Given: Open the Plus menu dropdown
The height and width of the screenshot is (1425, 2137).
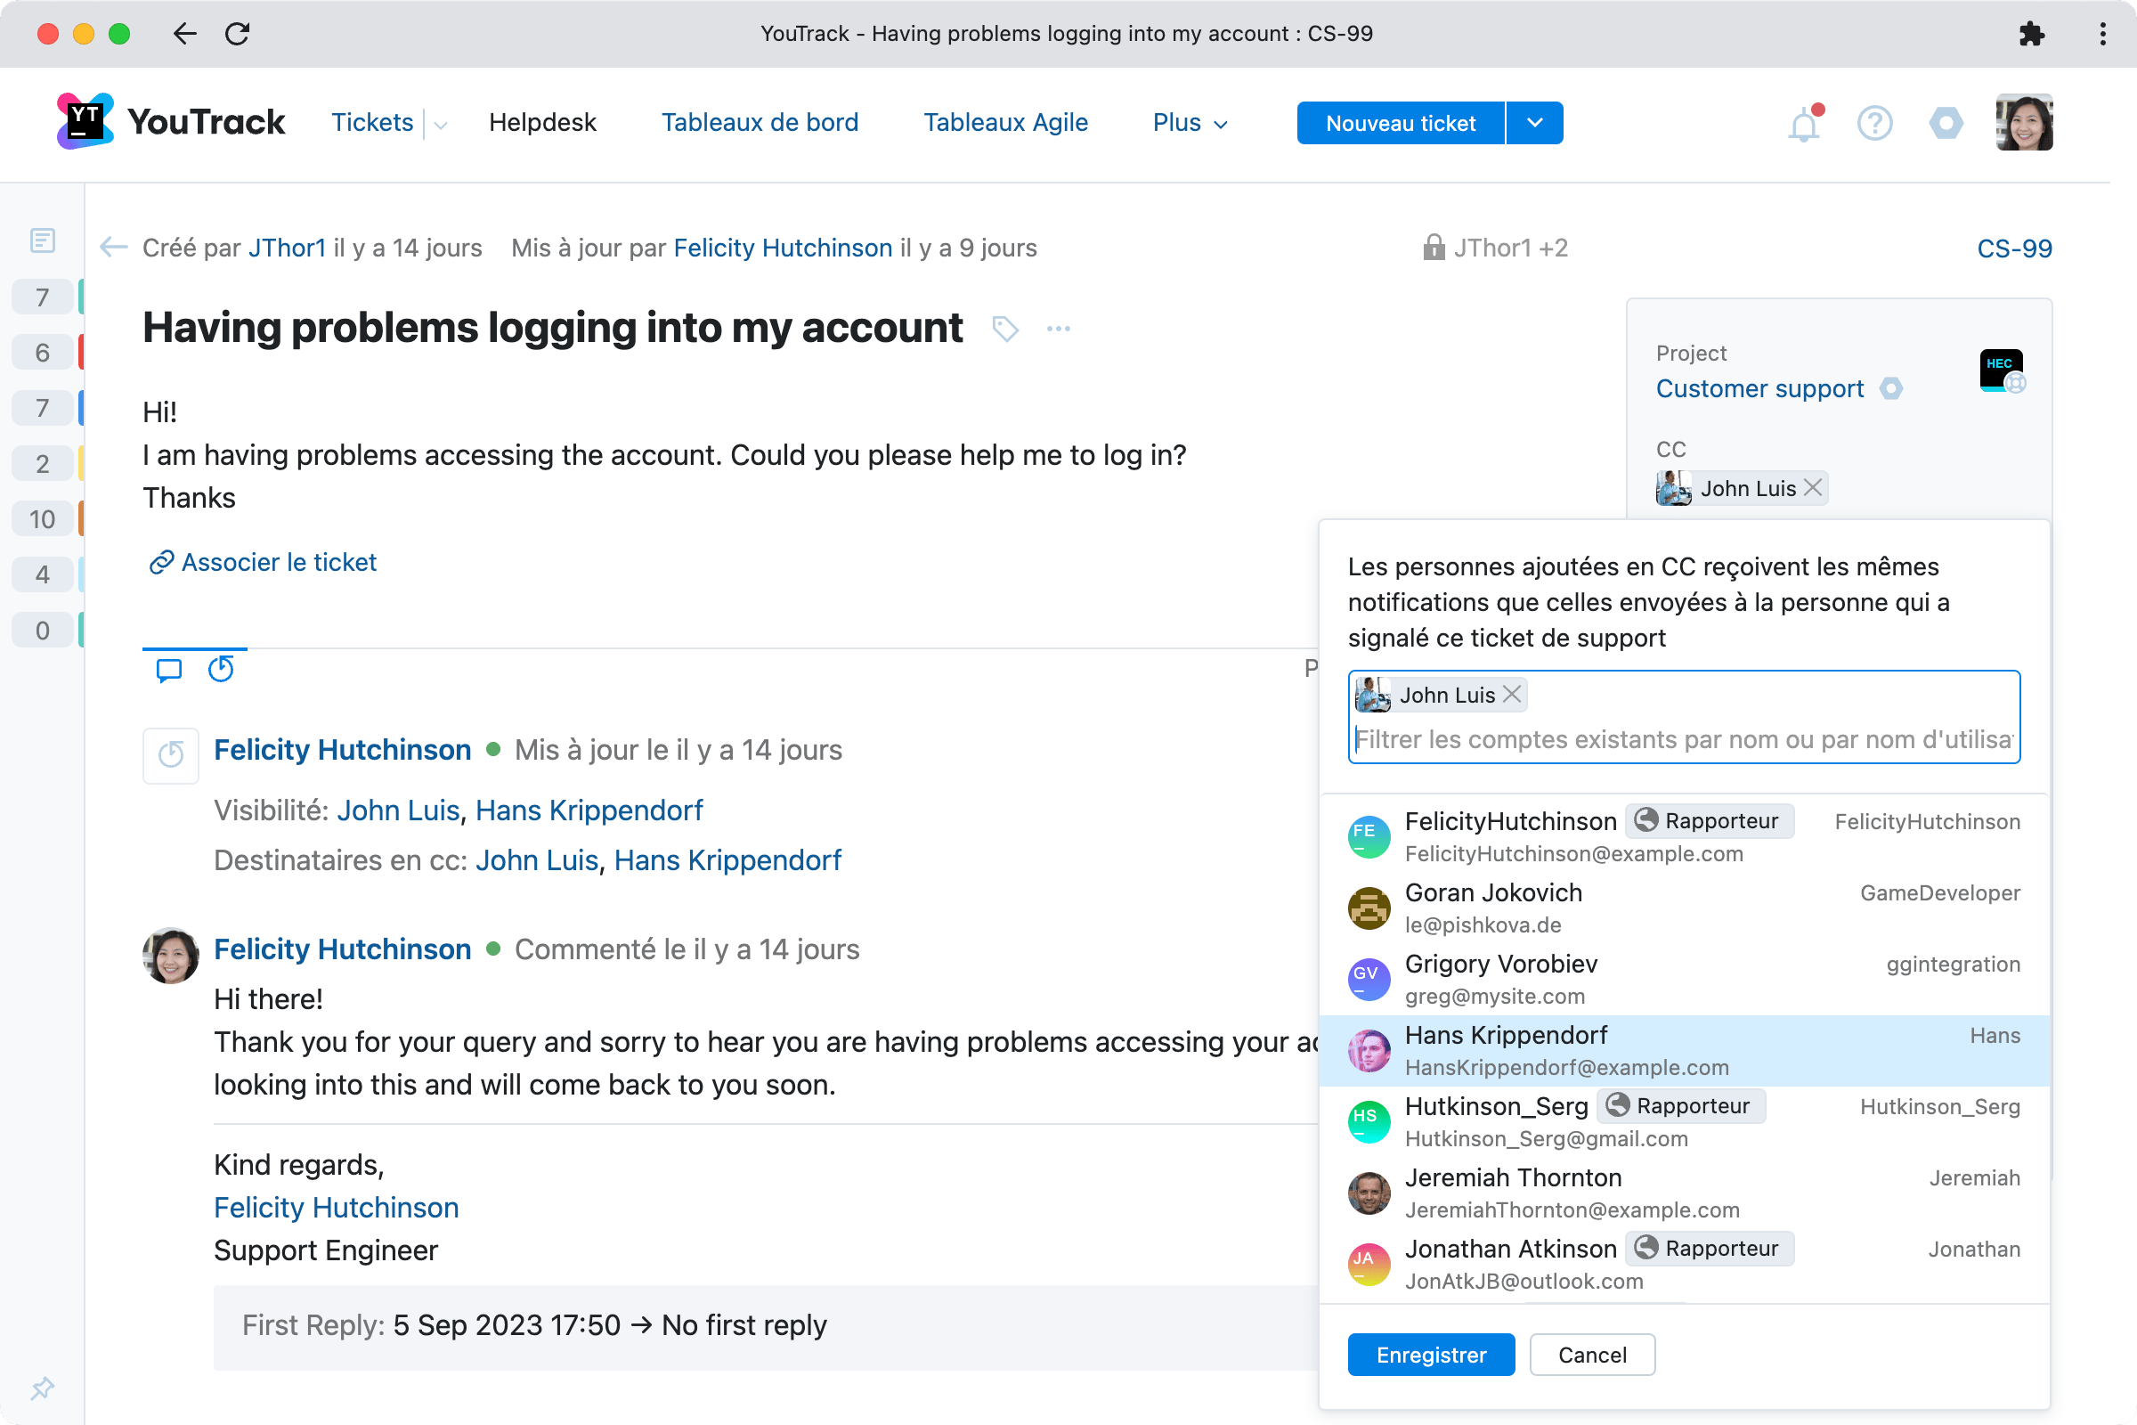Looking at the screenshot, I should (1190, 123).
